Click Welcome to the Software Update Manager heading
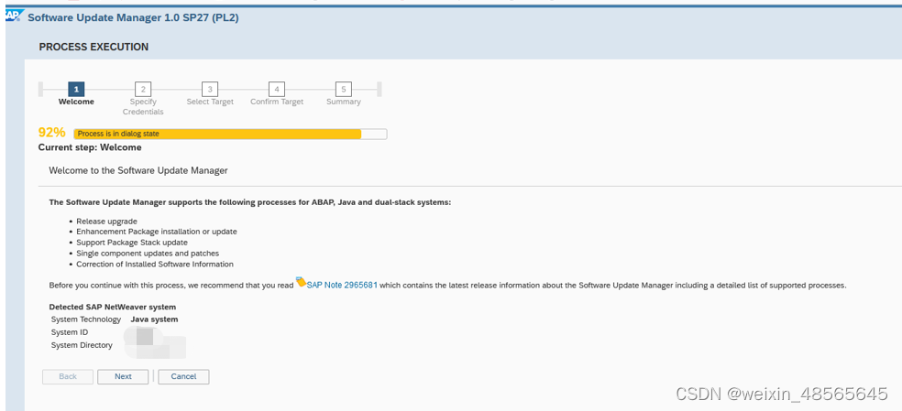902x411 pixels. (x=138, y=171)
